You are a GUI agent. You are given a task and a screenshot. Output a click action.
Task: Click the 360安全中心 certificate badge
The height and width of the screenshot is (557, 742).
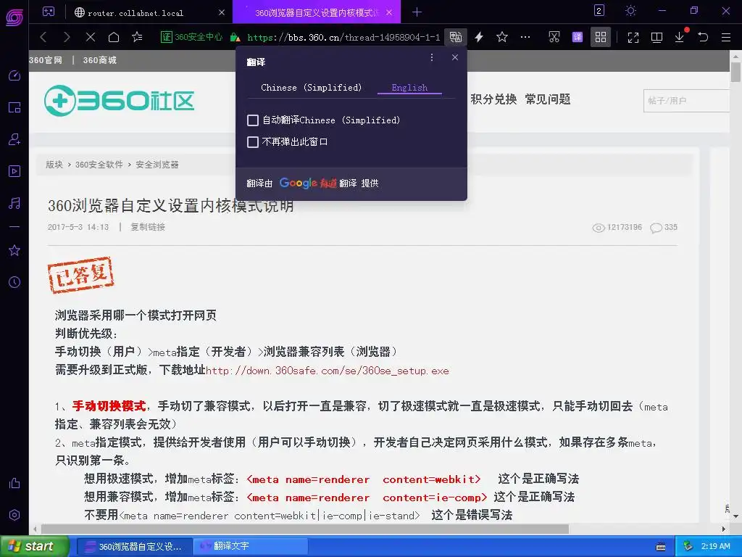click(x=191, y=37)
